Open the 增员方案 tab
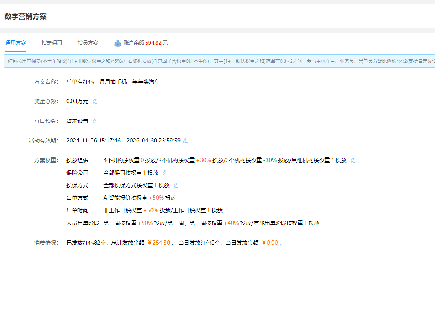 pos(88,43)
